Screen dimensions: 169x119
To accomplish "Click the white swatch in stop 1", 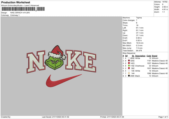I will (129, 58).
